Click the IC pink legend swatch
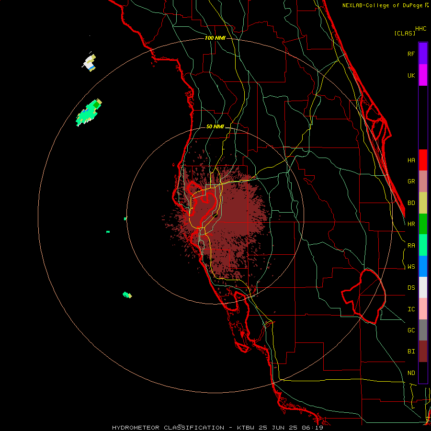Screen dimensions: 431x431 [x=423, y=309]
